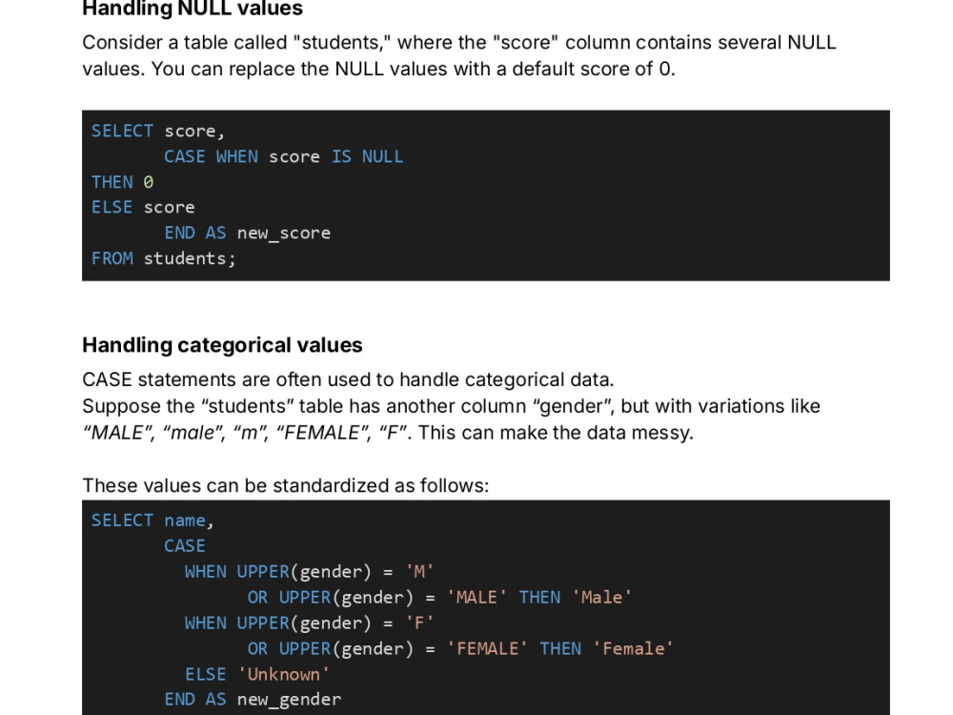Click the "Handling NULL values" heading
This screenshot has width=953, height=715.
[x=193, y=9]
